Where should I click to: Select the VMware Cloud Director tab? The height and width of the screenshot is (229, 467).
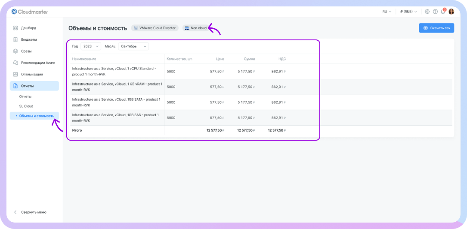(155, 28)
